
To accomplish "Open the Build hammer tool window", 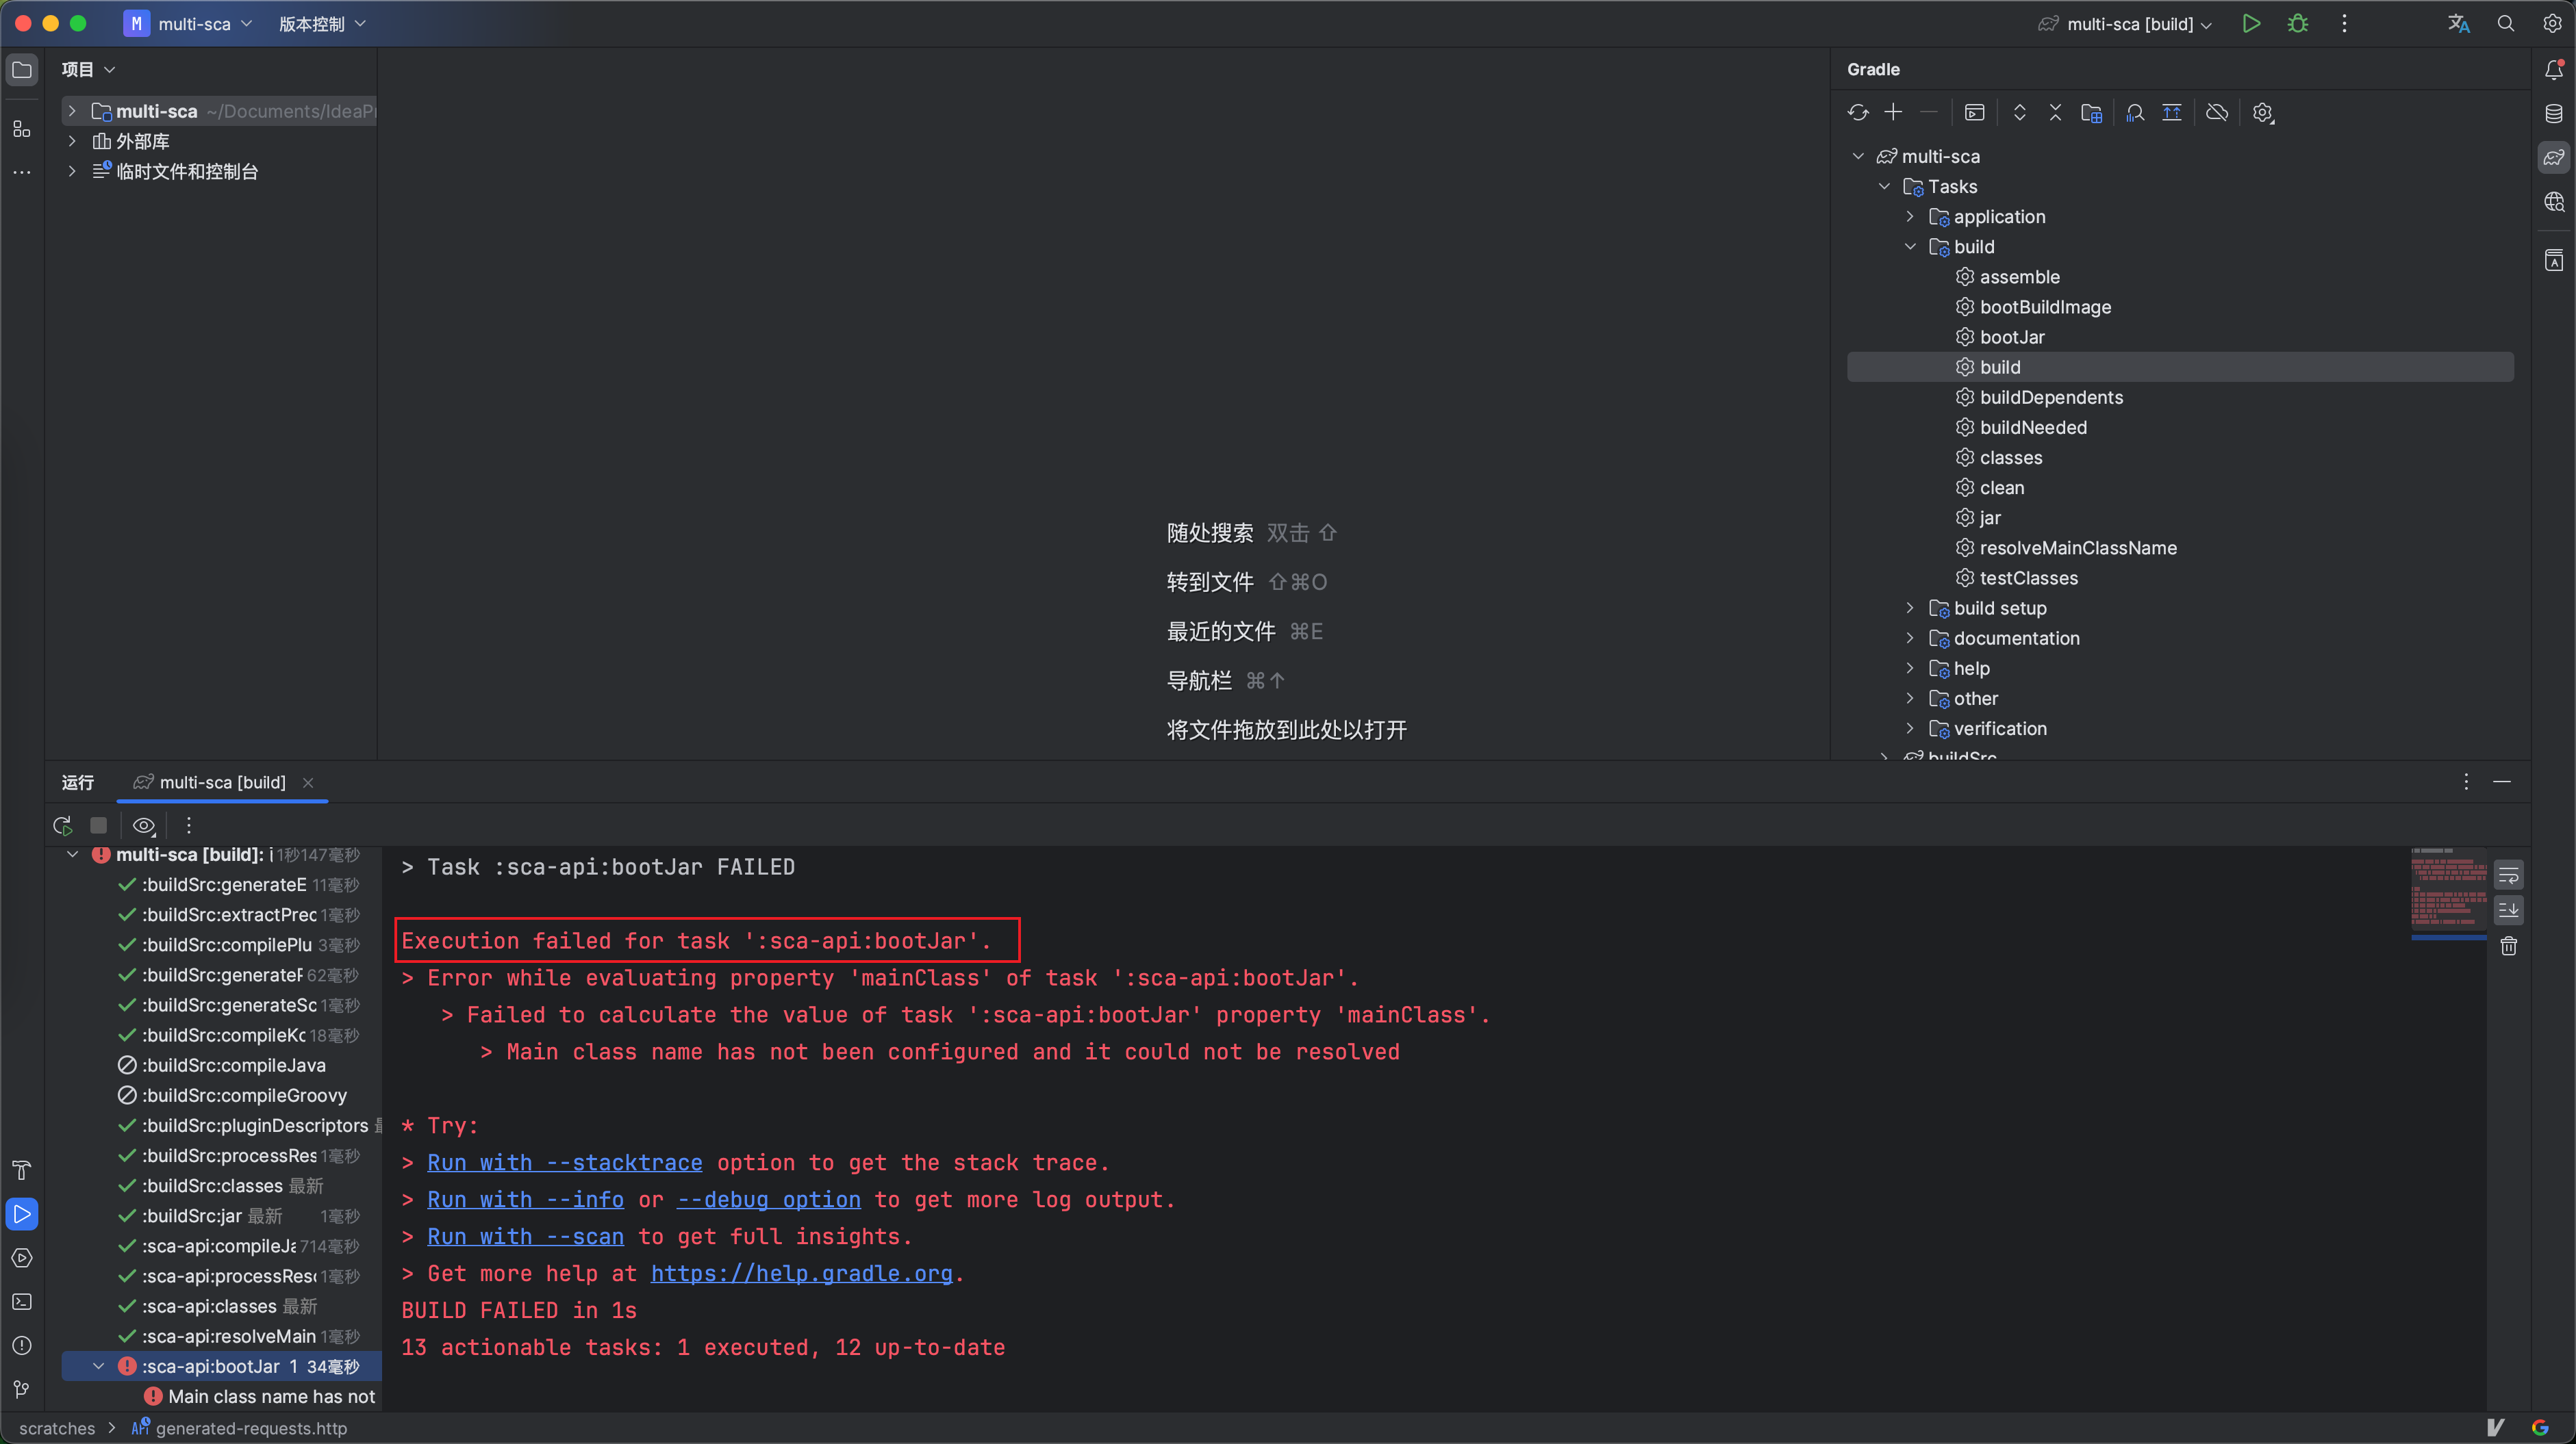I will pos(22,1170).
